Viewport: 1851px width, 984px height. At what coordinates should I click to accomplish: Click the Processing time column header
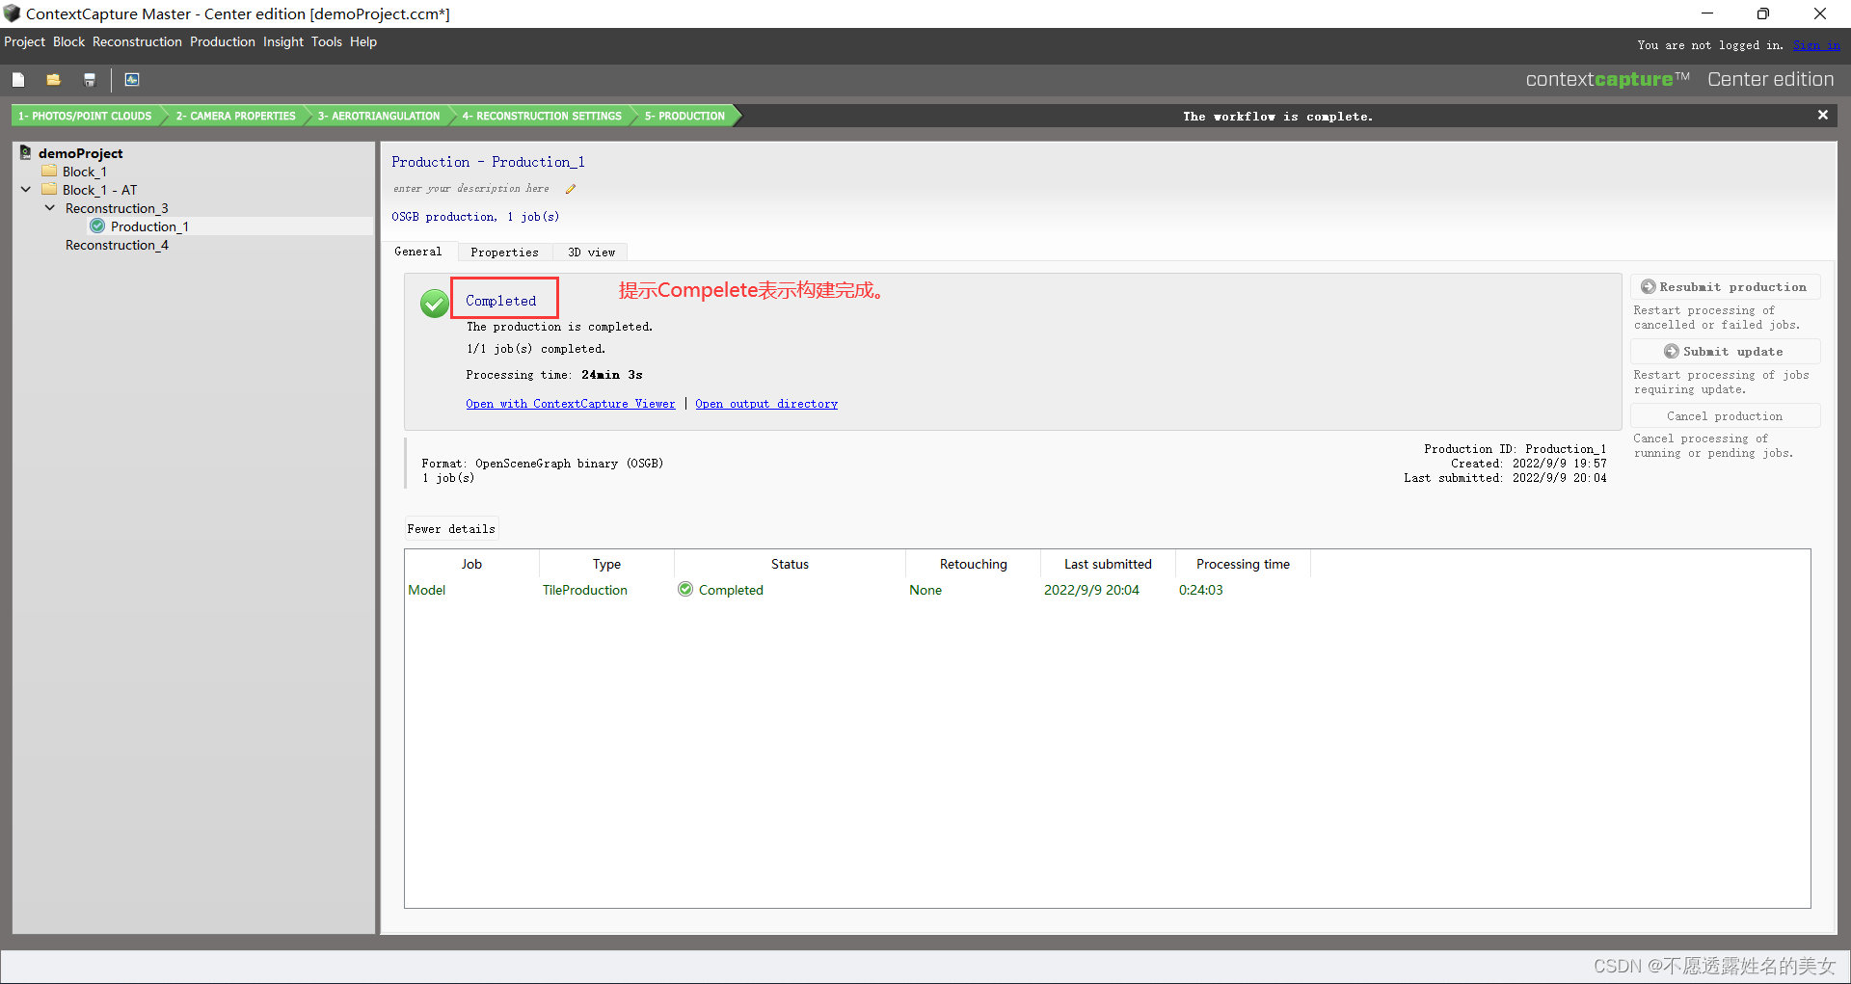point(1243,564)
